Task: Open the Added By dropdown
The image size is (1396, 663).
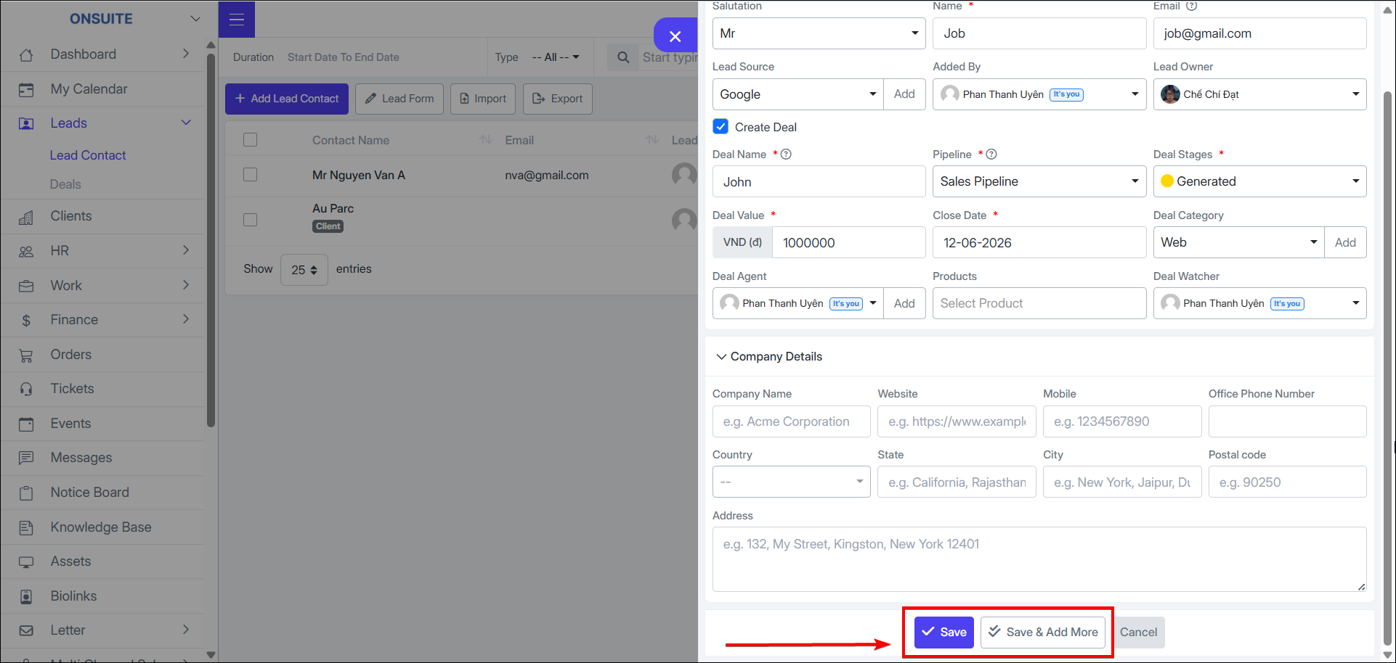Action: 1039,94
